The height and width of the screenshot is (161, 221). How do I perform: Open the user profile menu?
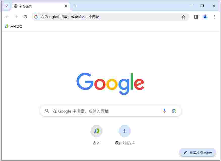205,17
